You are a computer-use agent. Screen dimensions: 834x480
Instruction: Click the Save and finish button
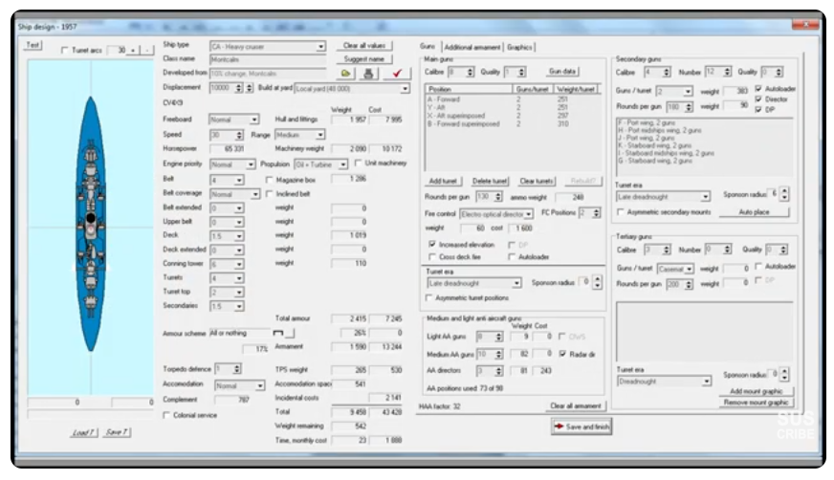(x=582, y=426)
